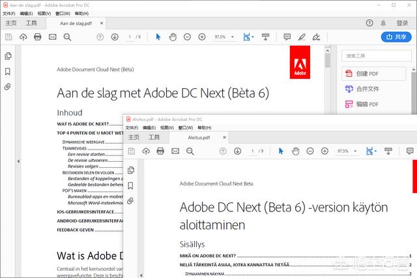The width and height of the screenshot is (417, 278).
Task: Choose the hand pan tool in Aan de slag window
Action: coord(173,37)
